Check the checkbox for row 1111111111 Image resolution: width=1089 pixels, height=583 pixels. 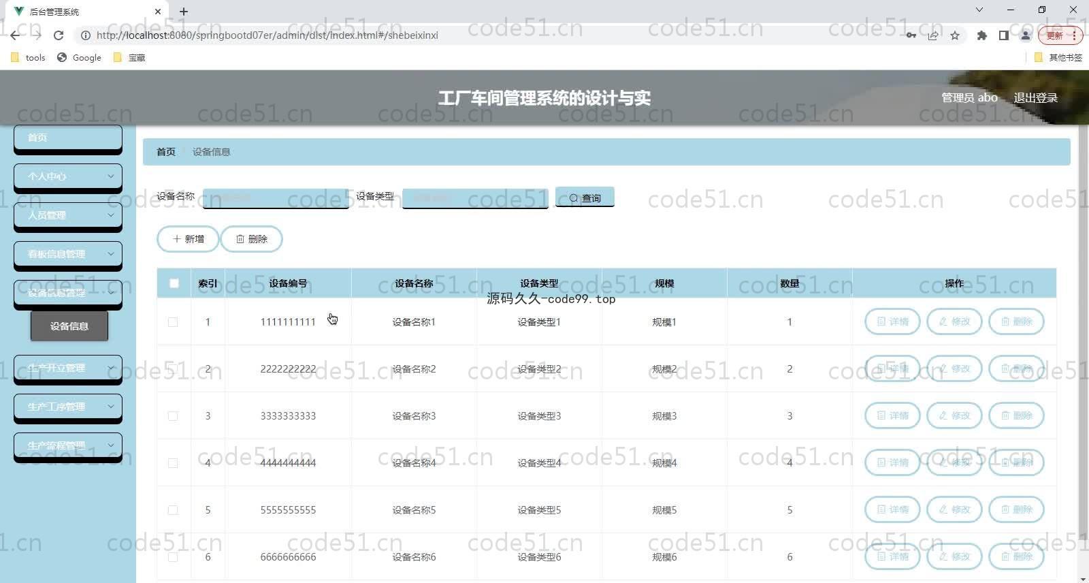[173, 322]
